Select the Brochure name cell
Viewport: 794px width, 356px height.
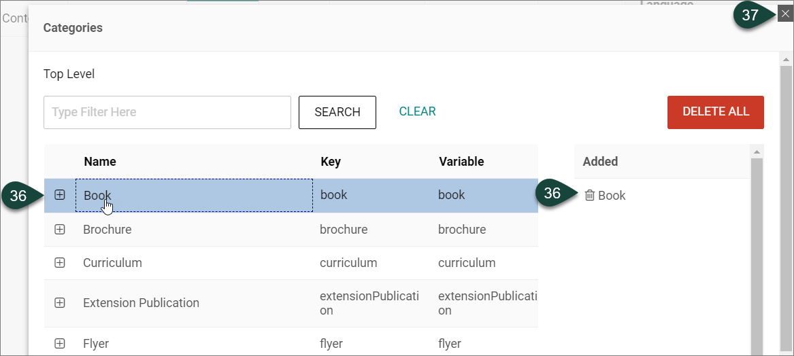click(107, 230)
